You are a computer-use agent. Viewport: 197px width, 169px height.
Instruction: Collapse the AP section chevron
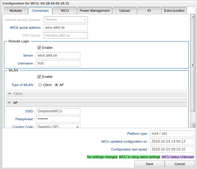[9, 103]
